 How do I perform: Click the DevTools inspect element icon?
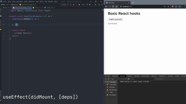pos(105,76)
